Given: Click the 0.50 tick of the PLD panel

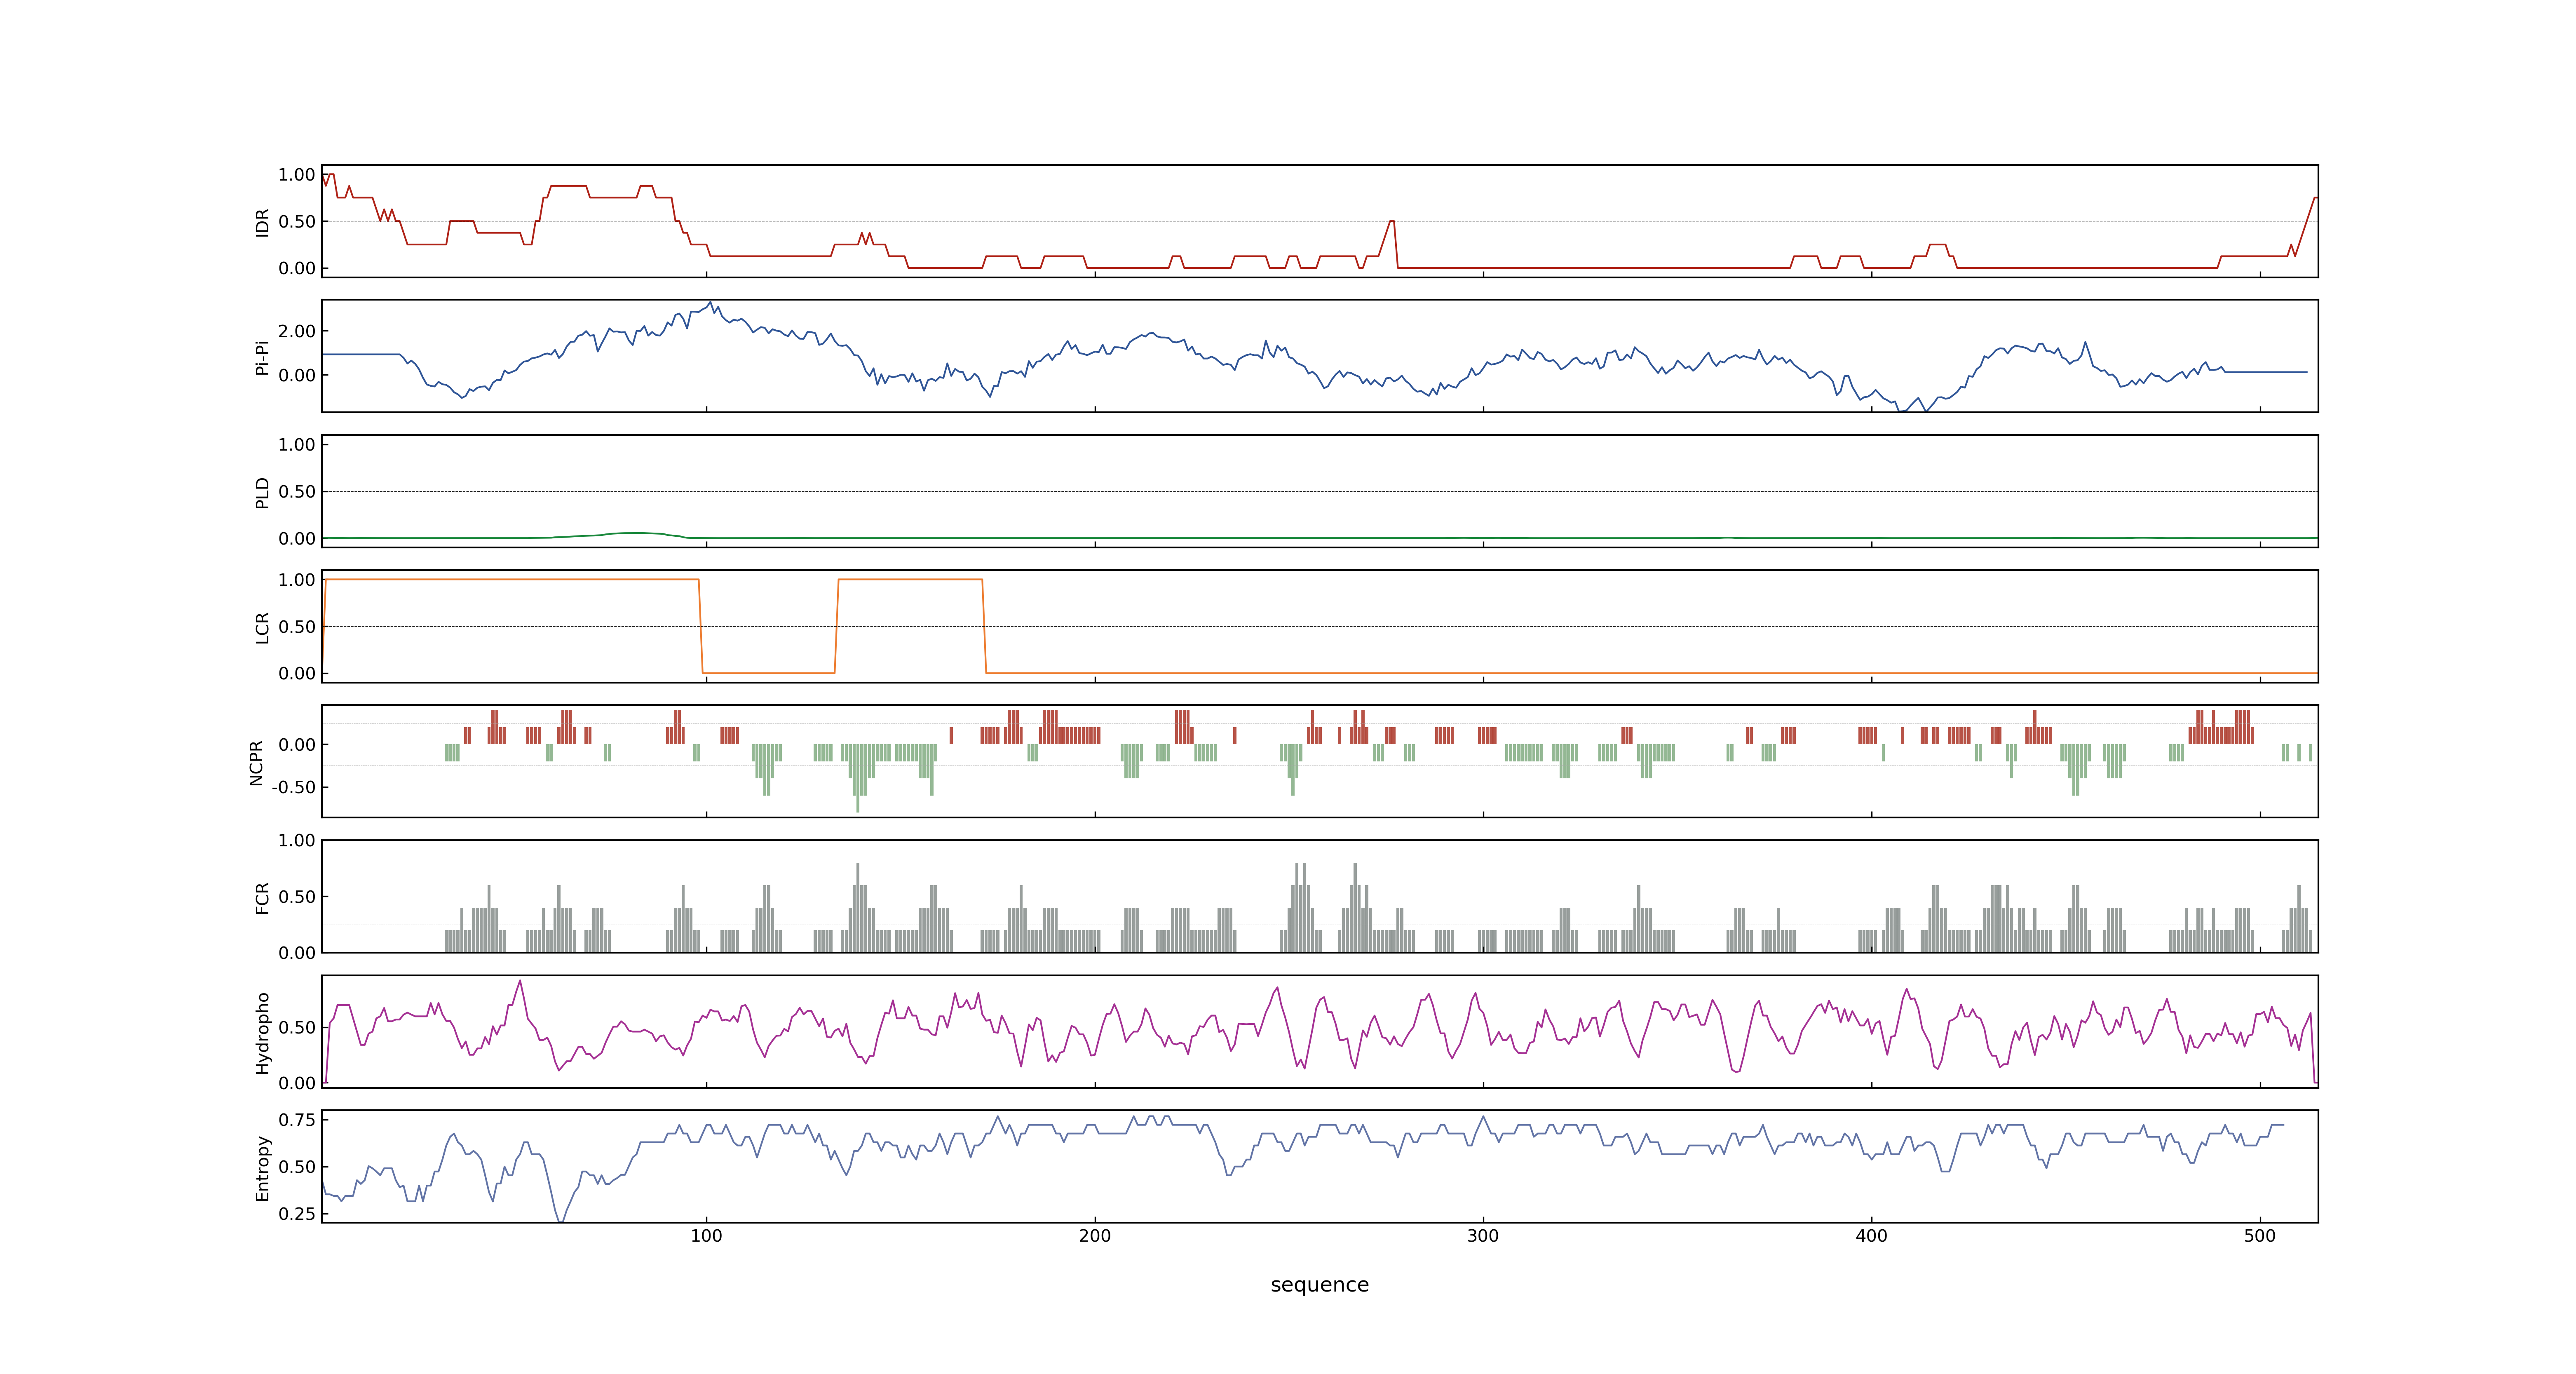Looking at the screenshot, I should coord(297,492).
